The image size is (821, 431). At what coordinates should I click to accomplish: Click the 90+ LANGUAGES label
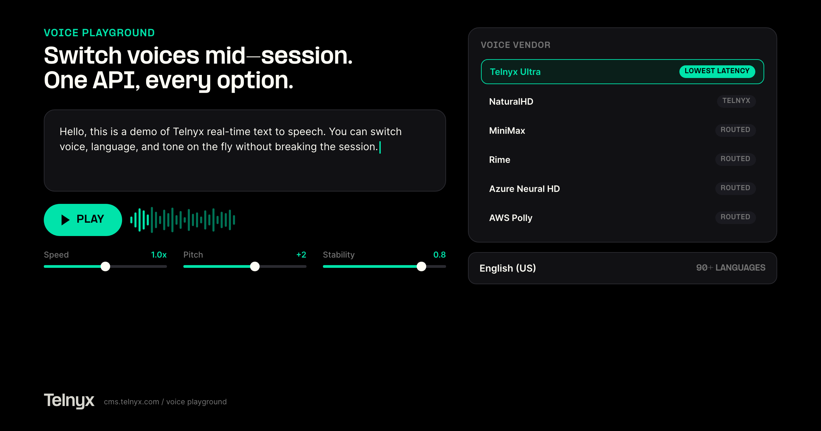[731, 268]
